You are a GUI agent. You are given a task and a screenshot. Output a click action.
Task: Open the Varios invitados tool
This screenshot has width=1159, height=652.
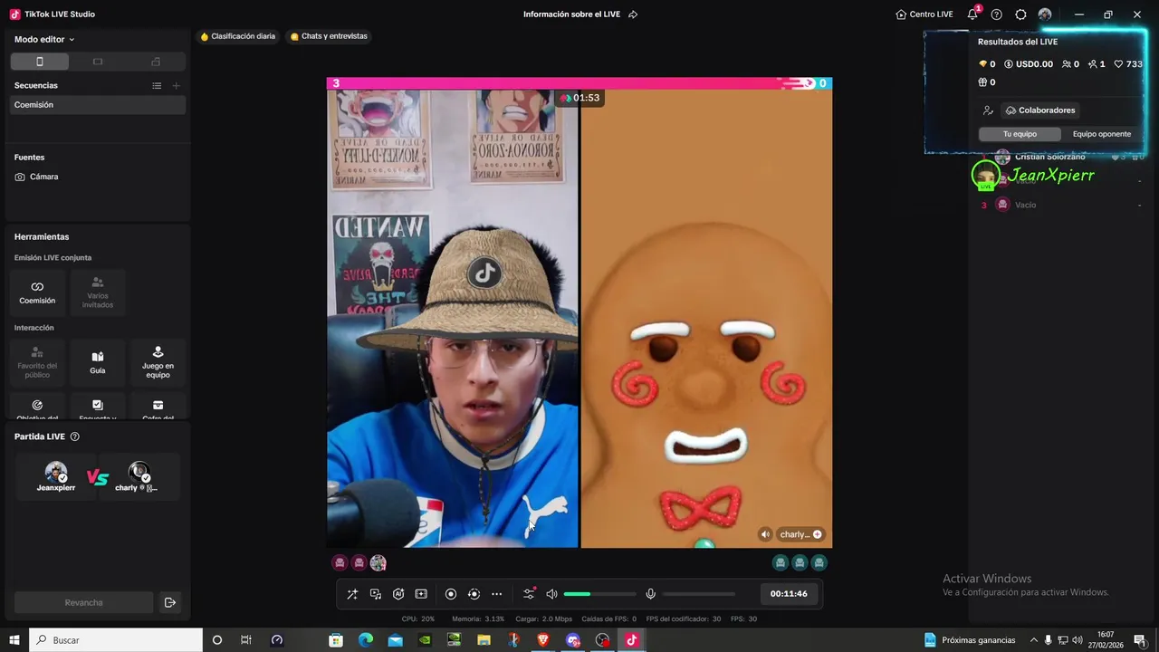[x=98, y=292]
